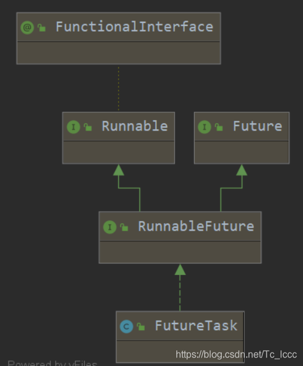
Task: Select the RunnableFuture node title text
Action: point(196,226)
